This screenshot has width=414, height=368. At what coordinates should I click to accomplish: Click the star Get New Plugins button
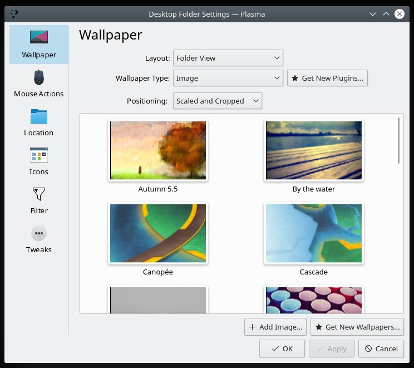(x=327, y=78)
